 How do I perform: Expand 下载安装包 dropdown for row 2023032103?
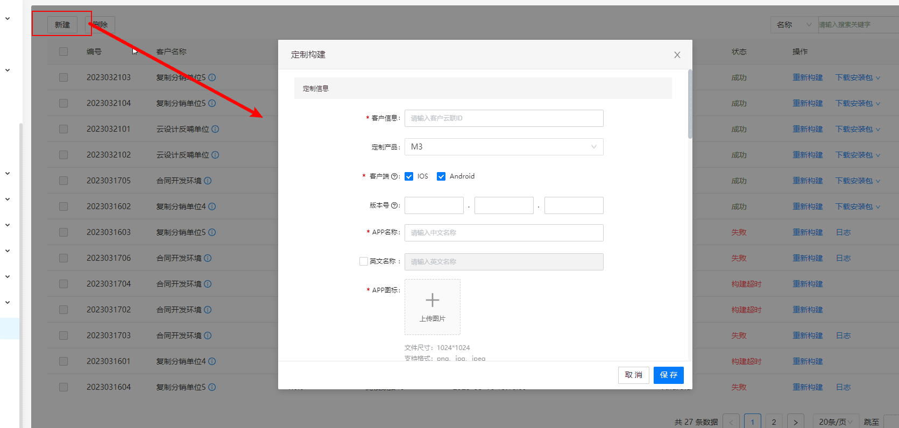click(858, 77)
